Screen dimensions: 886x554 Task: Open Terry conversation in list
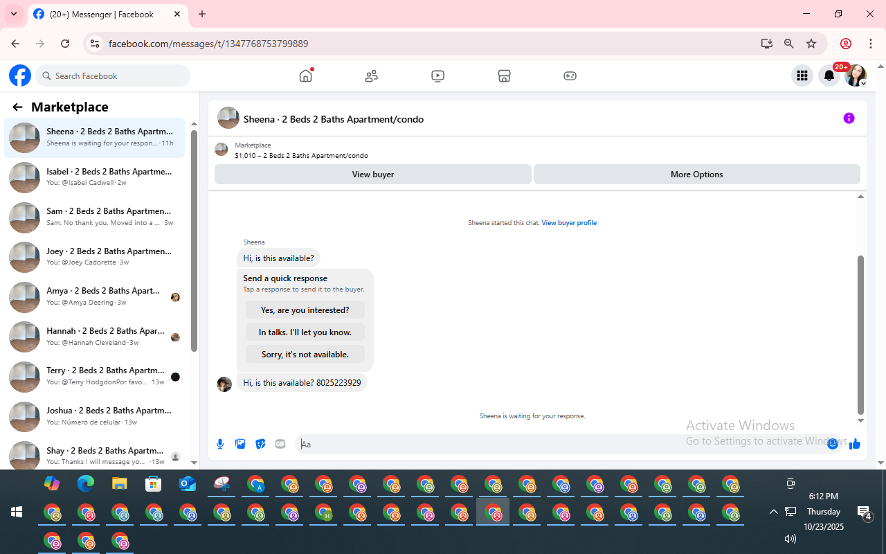tap(95, 377)
